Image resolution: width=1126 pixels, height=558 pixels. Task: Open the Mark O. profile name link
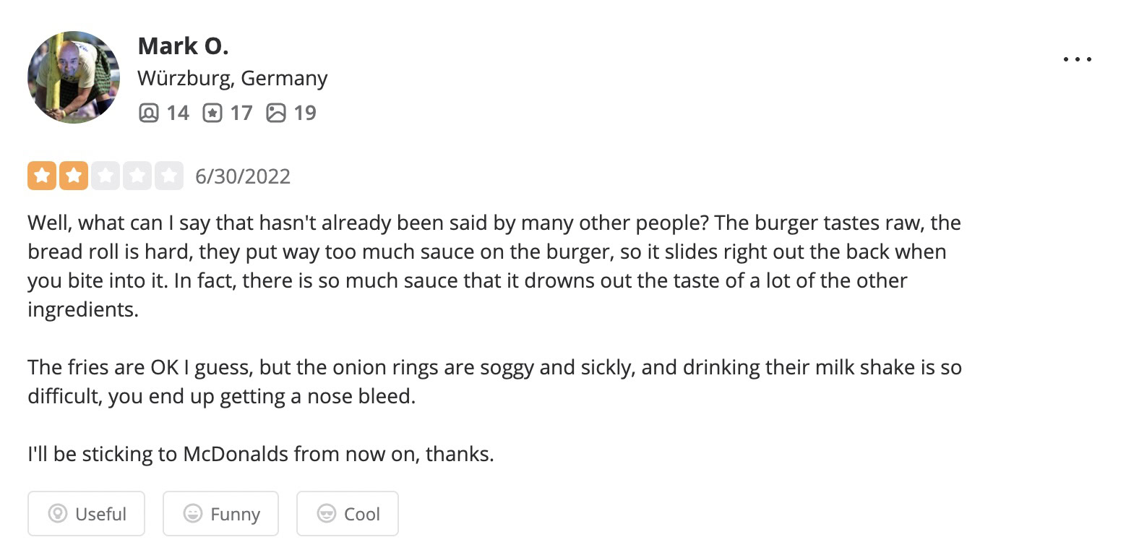[x=183, y=46]
